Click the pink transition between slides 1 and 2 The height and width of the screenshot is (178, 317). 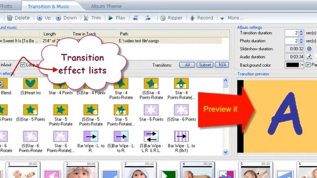52,175
